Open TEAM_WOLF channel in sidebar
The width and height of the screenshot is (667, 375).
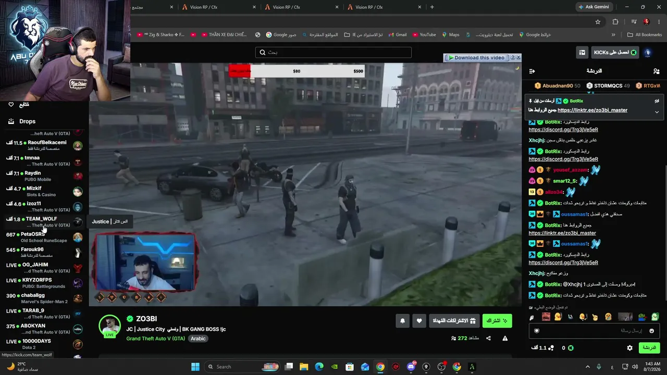pos(44,222)
